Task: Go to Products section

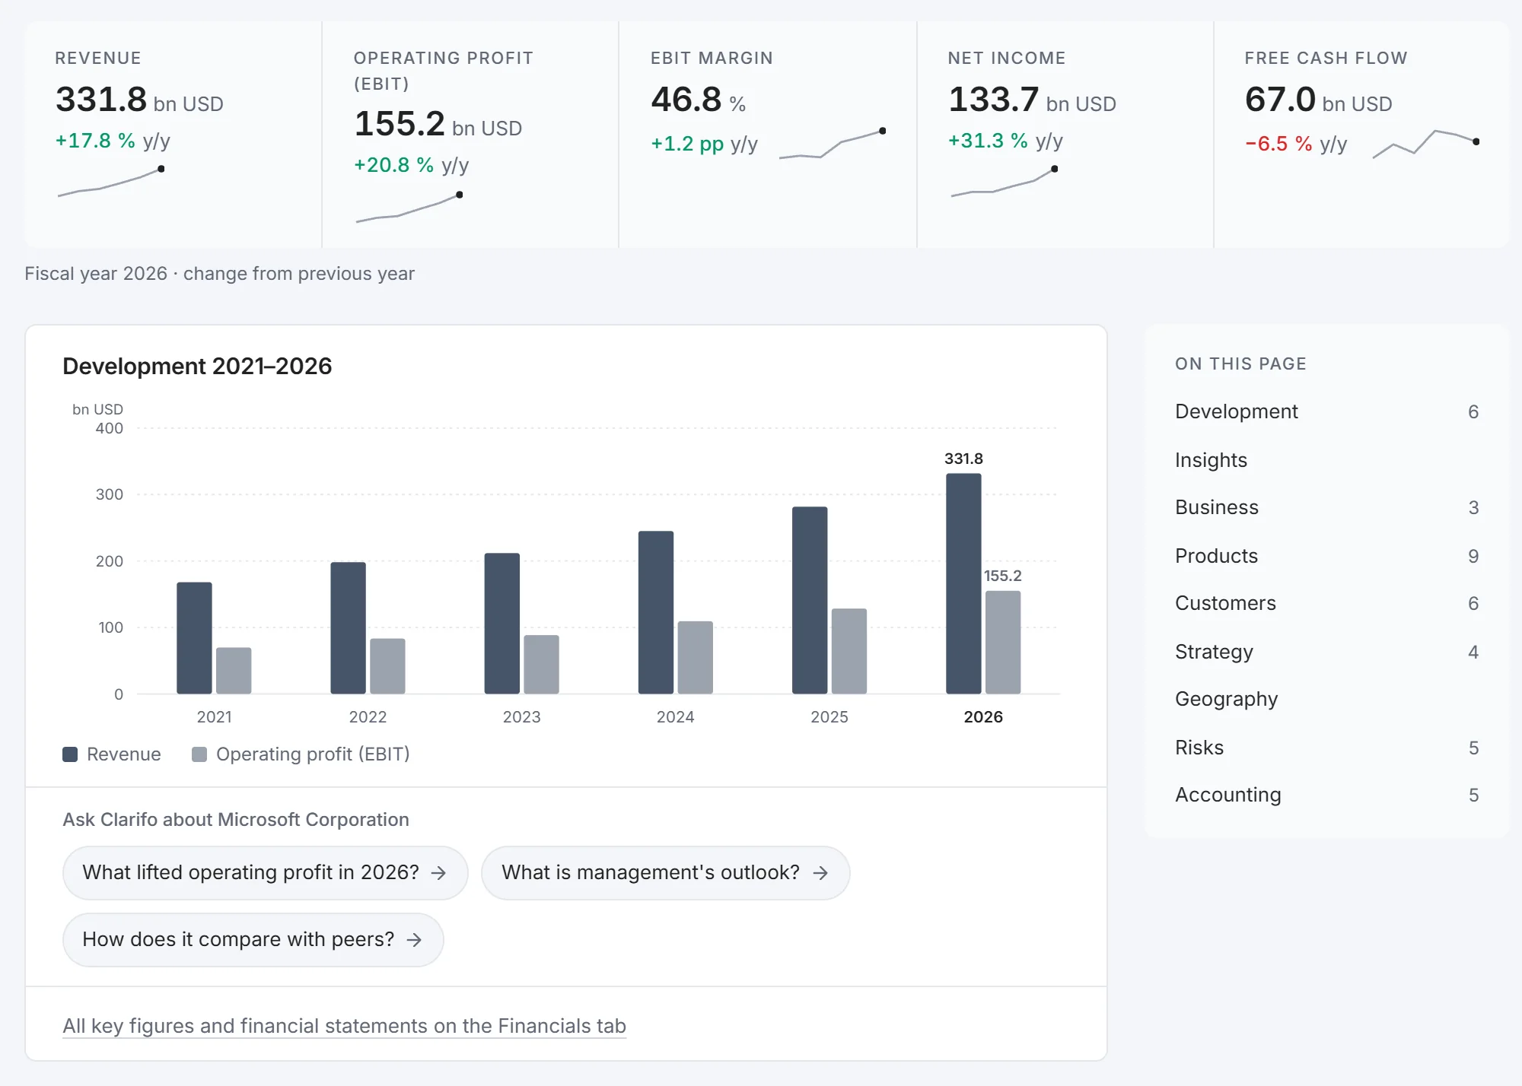Action: tap(1326, 556)
